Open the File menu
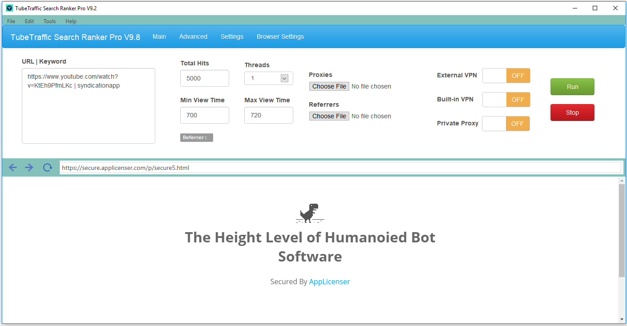This screenshot has width=627, height=326. 11,21
